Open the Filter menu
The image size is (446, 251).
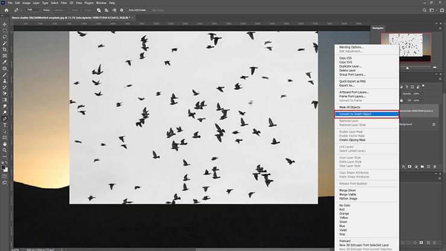tap(64, 3)
